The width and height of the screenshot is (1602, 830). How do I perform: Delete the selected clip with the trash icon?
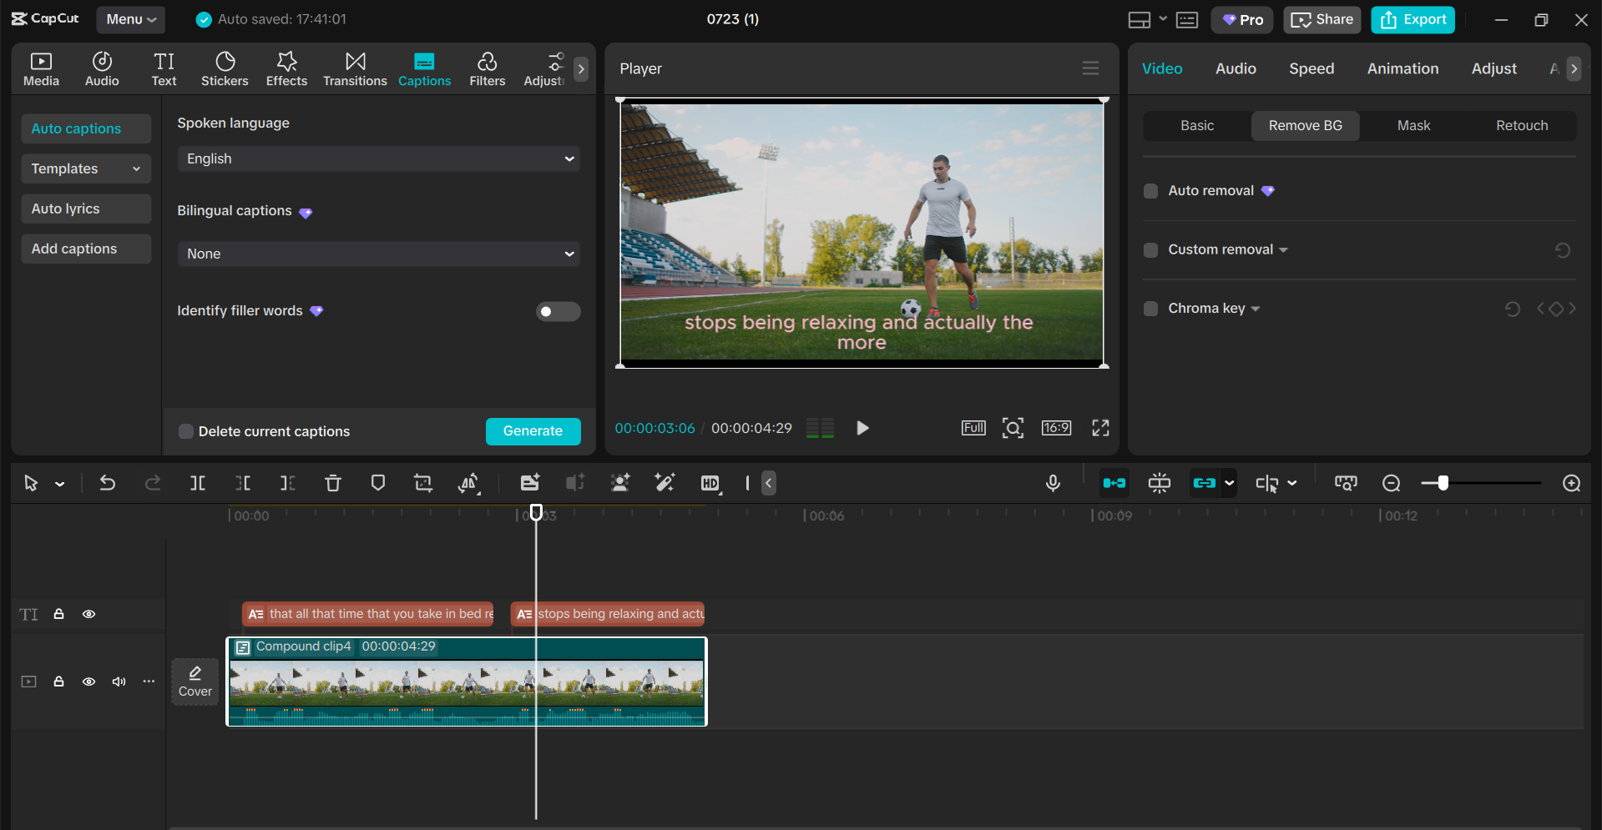(x=333, y=483)
